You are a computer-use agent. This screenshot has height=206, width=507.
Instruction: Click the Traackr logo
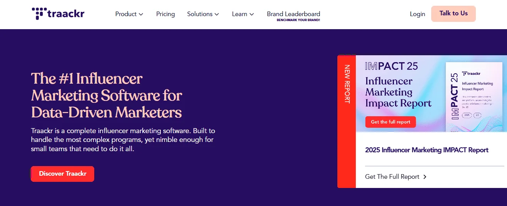58,14
